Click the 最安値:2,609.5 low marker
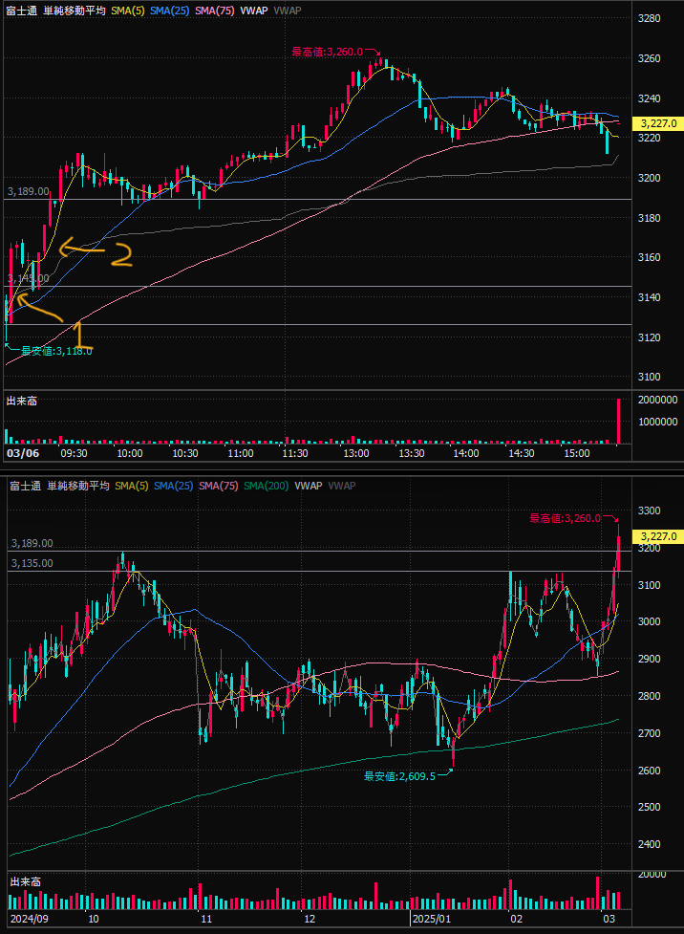Screen dimensions: 684x934 [399, 776]
